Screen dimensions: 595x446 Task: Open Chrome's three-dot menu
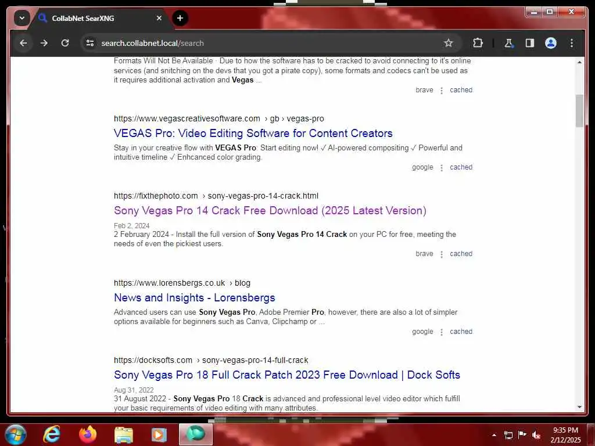tap(572, 43)
